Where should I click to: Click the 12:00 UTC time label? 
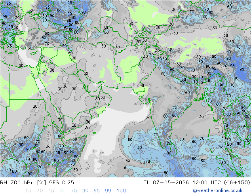click(207, 182)
